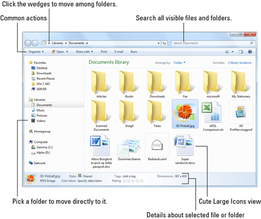Expand the wedge after Documents in address bar
Image resolution: width=261 pixels, height=219 pixels.
click(x=87, y=43)
